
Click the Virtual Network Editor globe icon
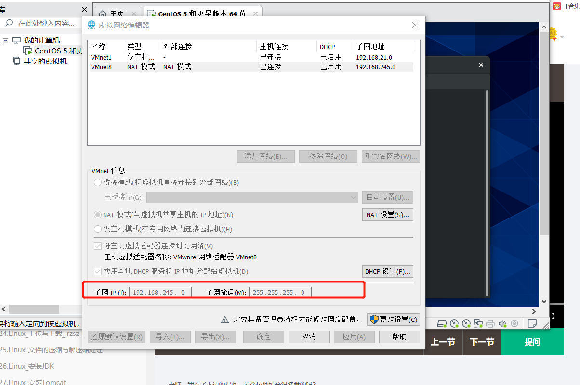coord(92,25)
